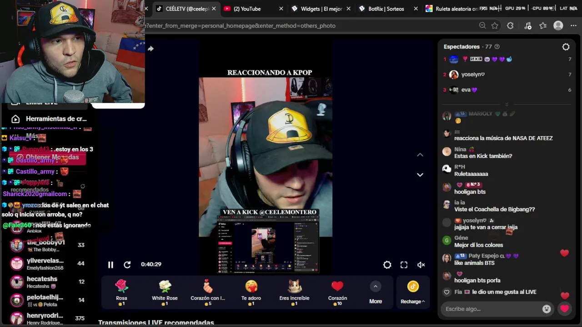Screen dimensions: 582x327
Task: Close the BotRix Sorteos tab
Action: pos(416,9)
